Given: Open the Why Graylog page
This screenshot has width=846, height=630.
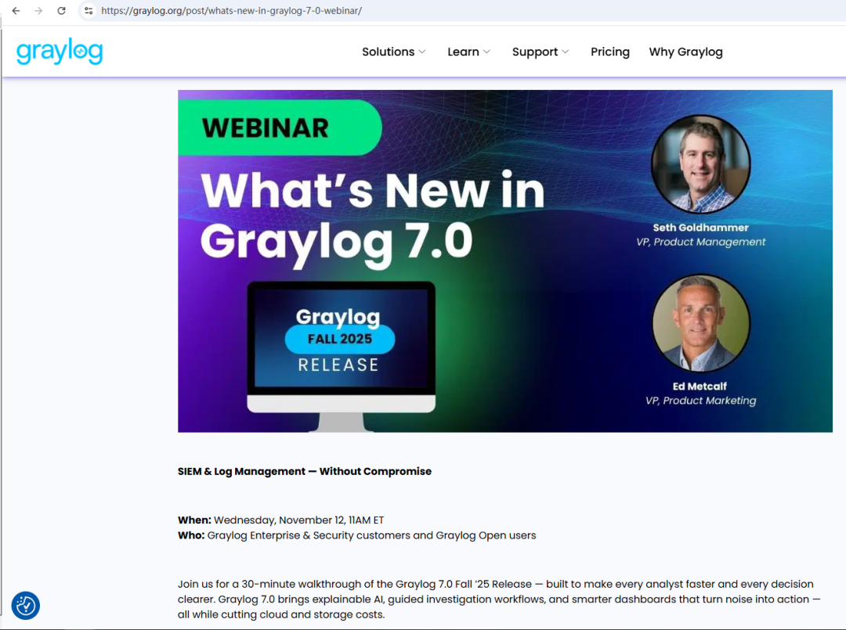Looking at the screenshot, I should pyautogui.click(x=685, y=52).
